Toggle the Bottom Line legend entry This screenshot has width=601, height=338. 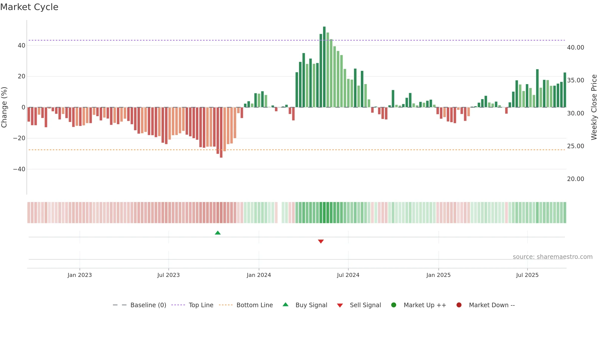pyautogui.click(x=246, y=305)
